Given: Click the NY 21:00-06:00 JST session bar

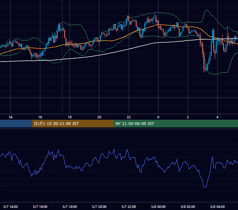Looking at the screenshot, I should pyautogui.click(x=176, y=124).
